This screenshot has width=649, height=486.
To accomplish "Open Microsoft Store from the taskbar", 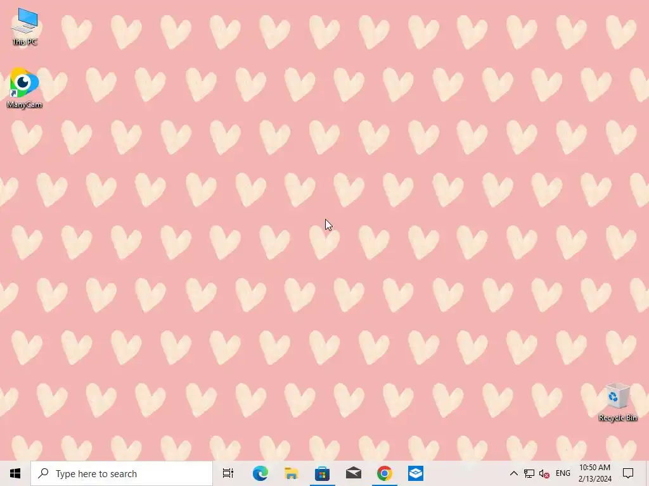I will pos(323,473).
